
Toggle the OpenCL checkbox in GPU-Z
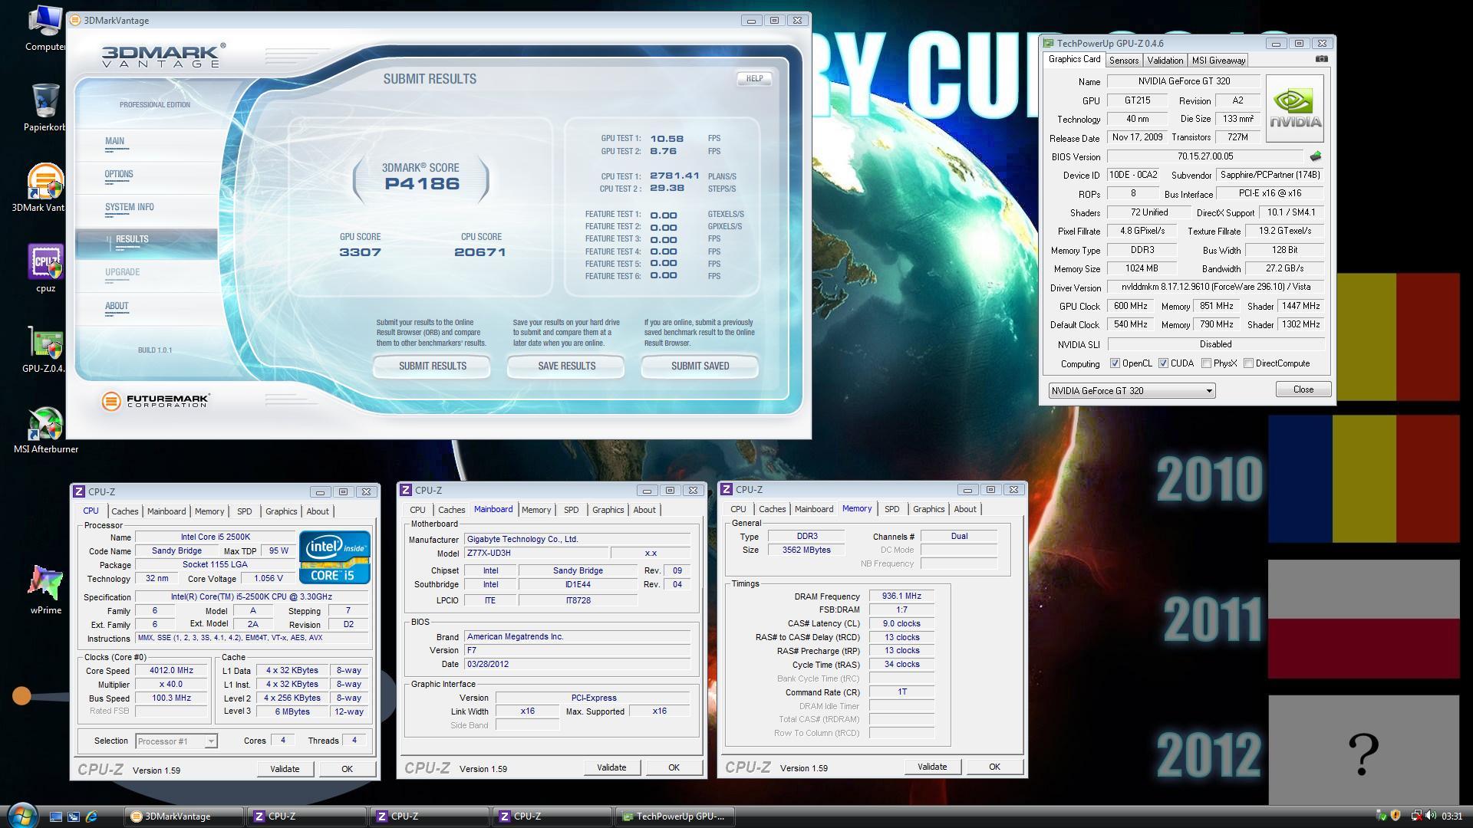(1115, 363)
